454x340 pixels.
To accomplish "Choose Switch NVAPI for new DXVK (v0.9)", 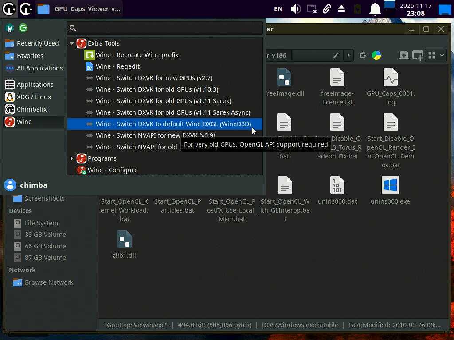I will point(165,135).
